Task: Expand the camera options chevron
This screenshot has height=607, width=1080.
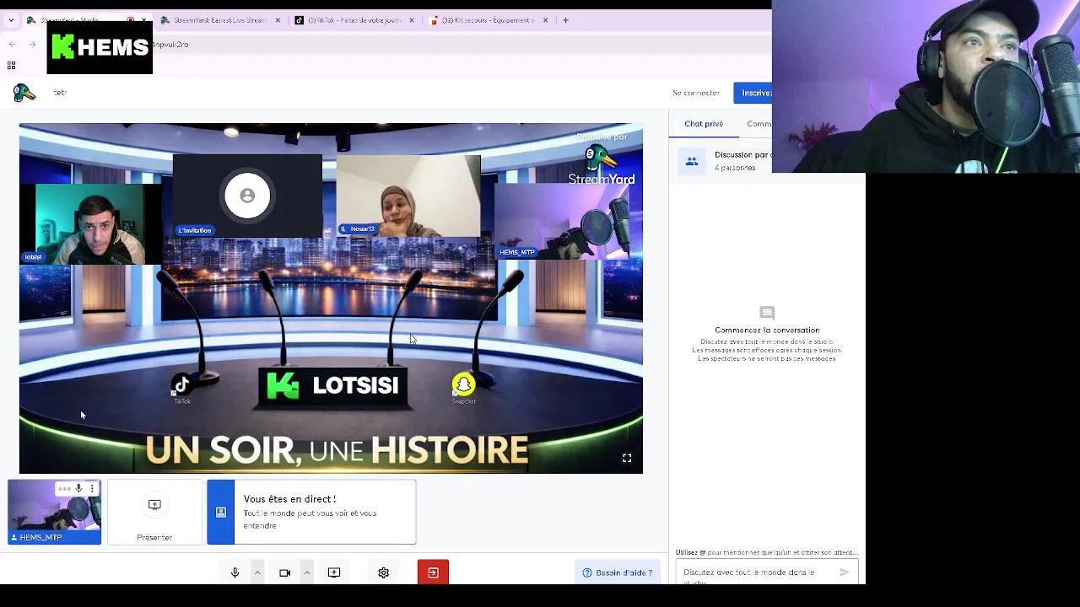Action: coord(307,572)
